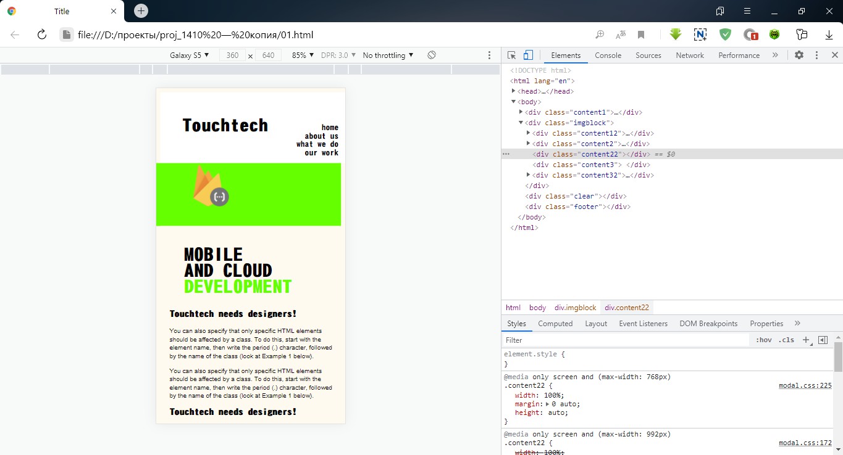
Task: Open DevTools settings gear
Action: (799, 55)
